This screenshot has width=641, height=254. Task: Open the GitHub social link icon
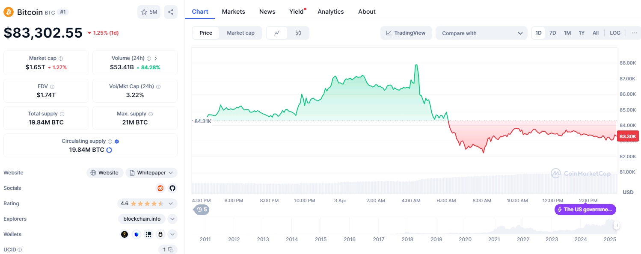click(172, 188)
